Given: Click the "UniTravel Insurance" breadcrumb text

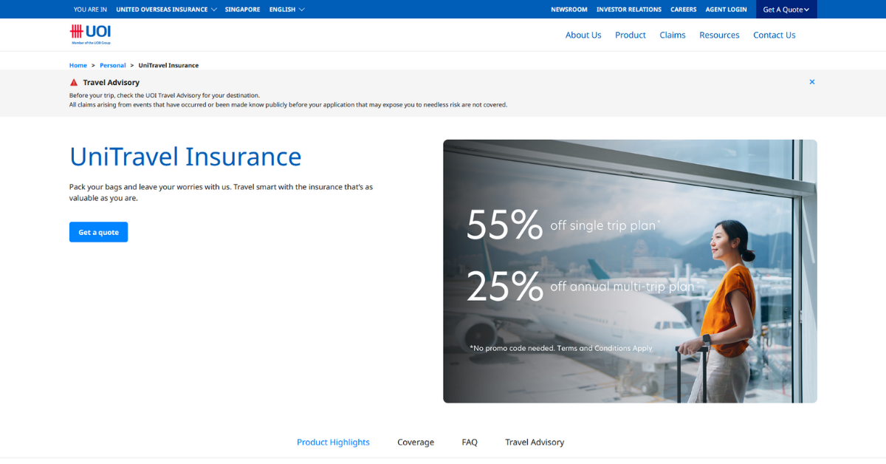Looking at the screenshot, I should [x=168, y=65].
